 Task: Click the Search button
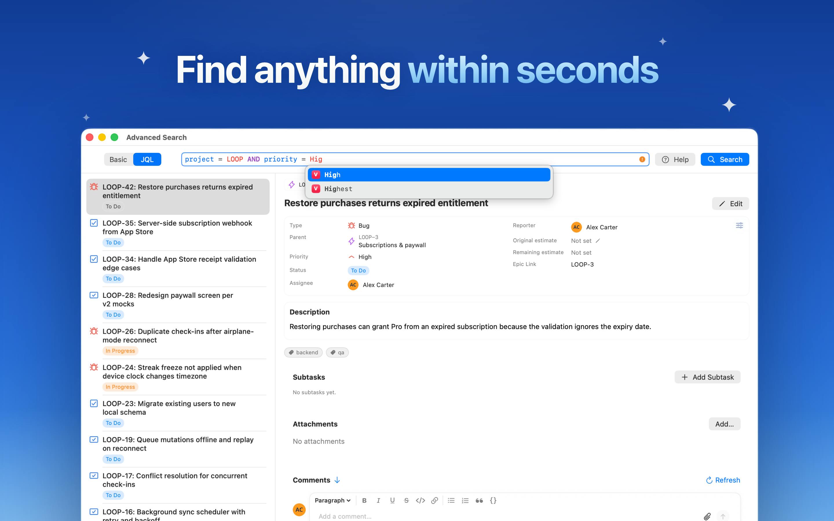pos(725,159)
